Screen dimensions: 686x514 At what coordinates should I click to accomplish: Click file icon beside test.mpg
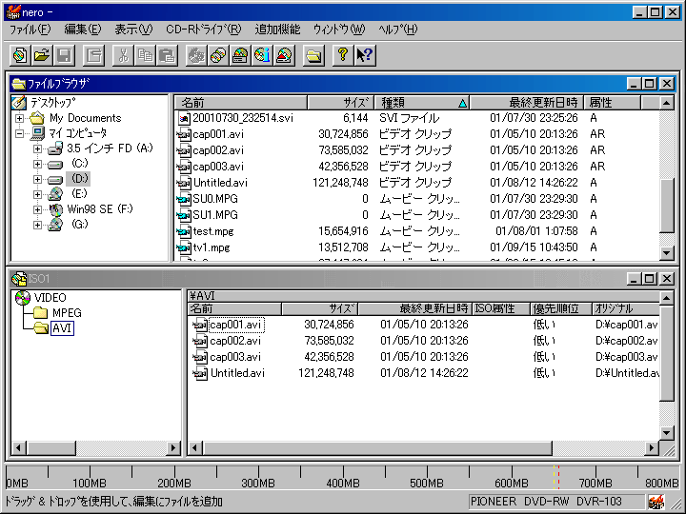[184, 231]
